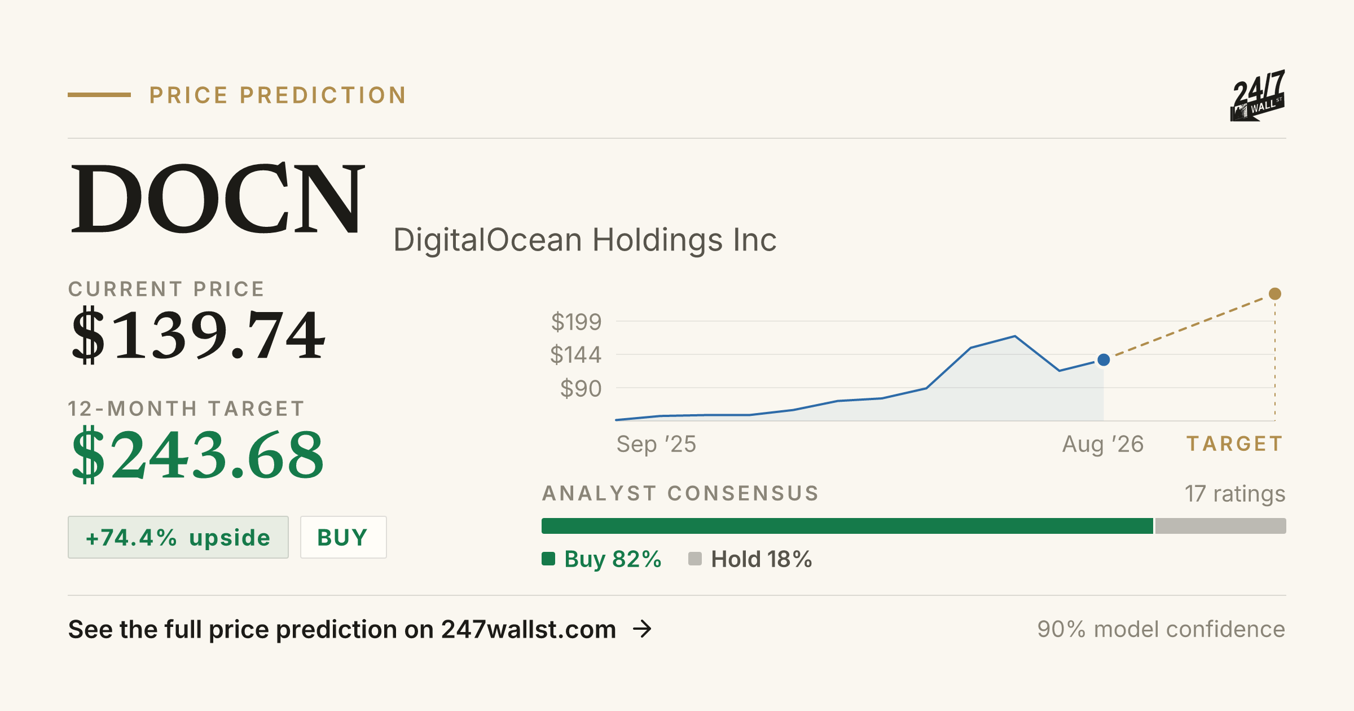Click the arrow after 247wallst.com
This screenshot has width=1354, height=711.
642,629
